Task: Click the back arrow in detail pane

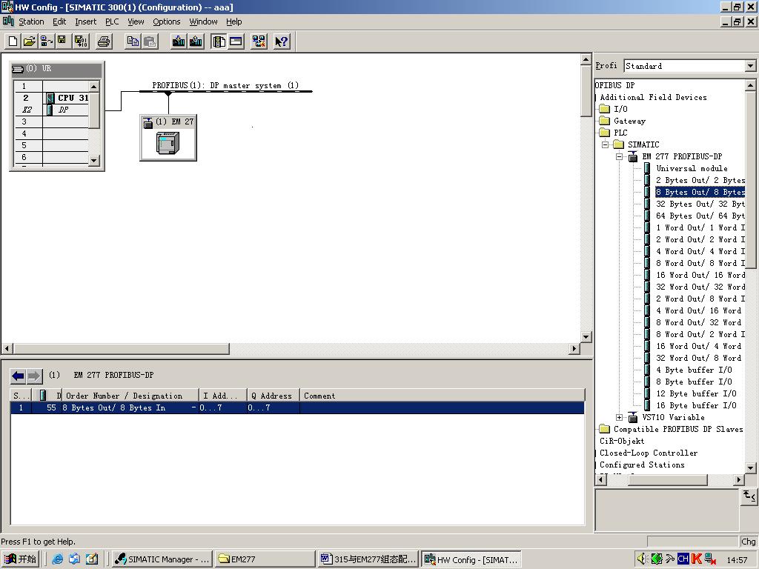Action: tap(18, 376)
